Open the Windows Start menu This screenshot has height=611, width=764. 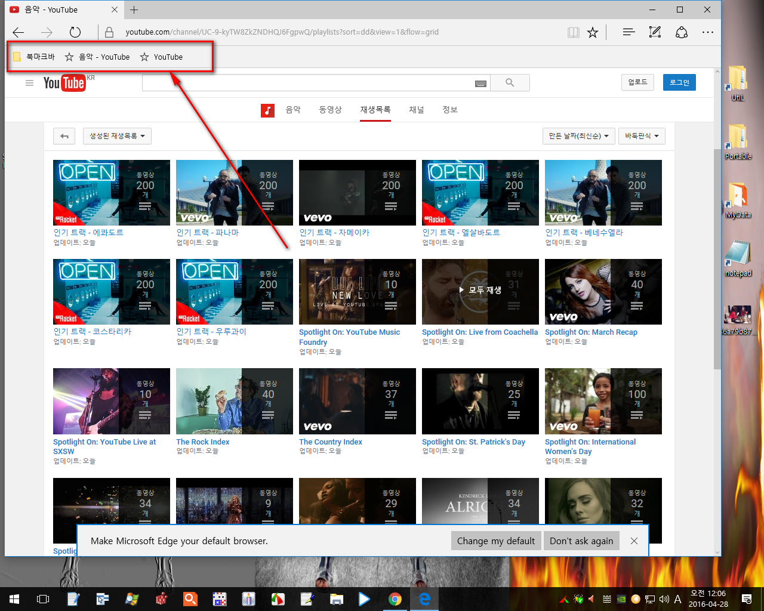(14, 599)
